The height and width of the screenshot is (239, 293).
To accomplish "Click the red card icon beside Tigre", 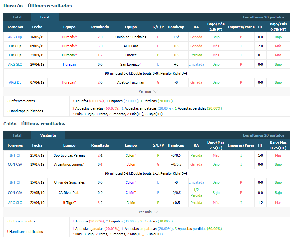I will 64,203.
